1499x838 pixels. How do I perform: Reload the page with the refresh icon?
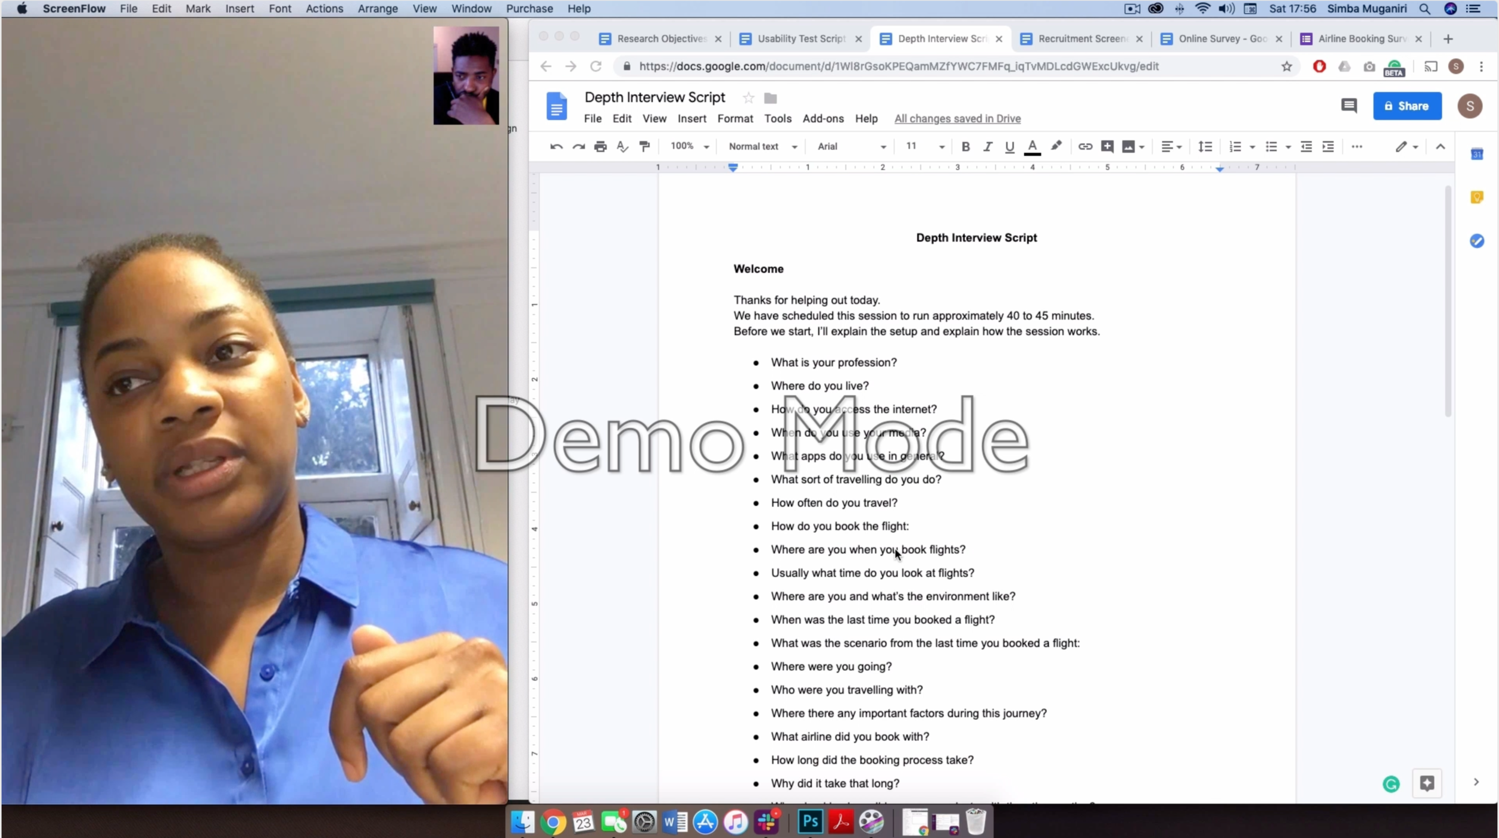(x=595, y=67)
